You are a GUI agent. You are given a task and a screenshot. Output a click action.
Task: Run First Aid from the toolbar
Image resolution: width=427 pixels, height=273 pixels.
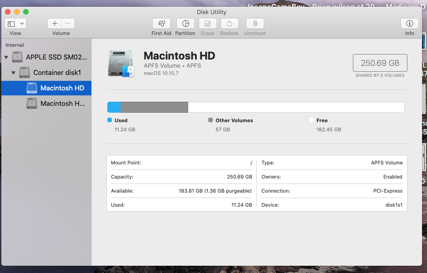coord(161,24)
